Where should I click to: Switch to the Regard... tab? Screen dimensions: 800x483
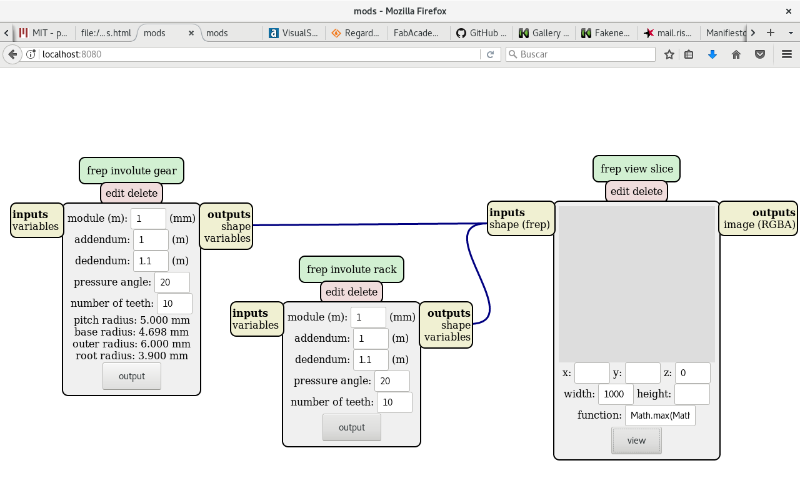point(357,33)
